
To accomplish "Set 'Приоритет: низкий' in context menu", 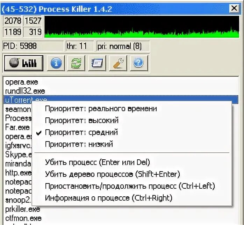I will 132,144.
